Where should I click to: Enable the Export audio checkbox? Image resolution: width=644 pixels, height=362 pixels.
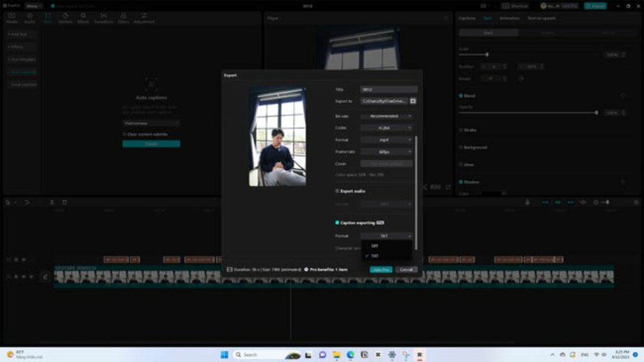(337, 191)
